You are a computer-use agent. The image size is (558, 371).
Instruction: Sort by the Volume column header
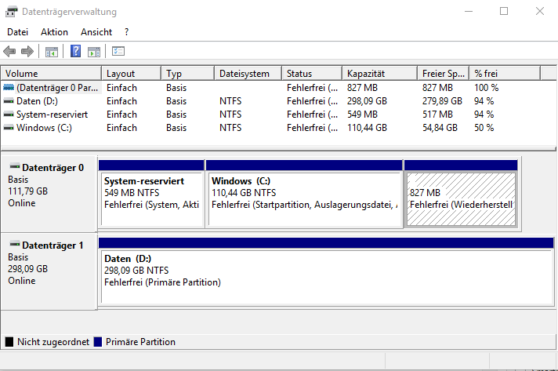pos(51,74)
